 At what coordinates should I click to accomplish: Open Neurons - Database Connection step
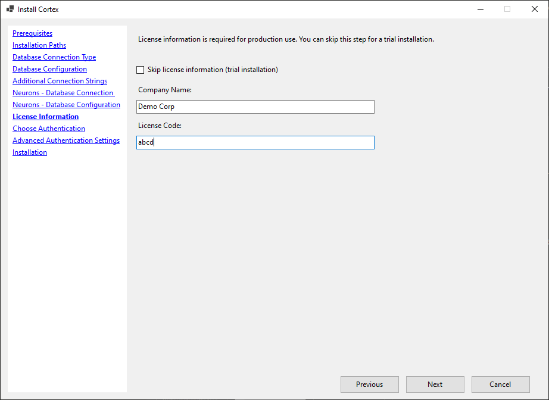pos(63,93)
